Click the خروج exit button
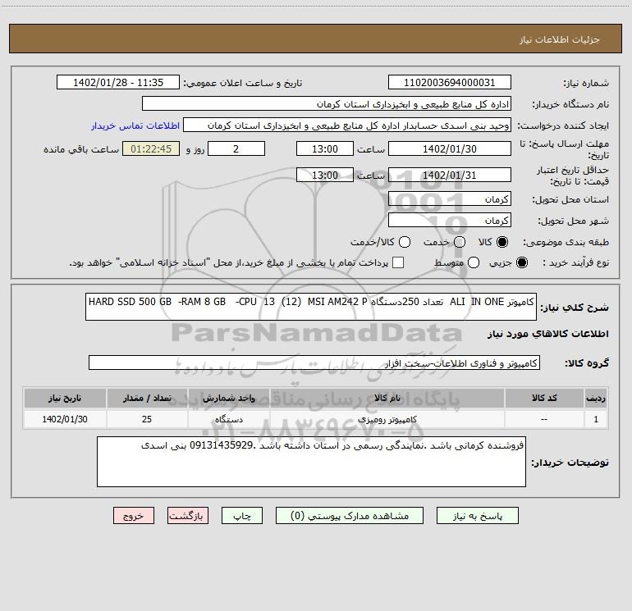 click(x=134, y=516)
